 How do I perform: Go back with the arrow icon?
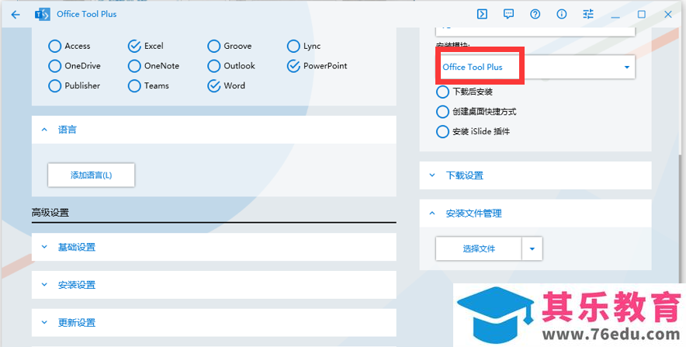(x=16, y=15)
